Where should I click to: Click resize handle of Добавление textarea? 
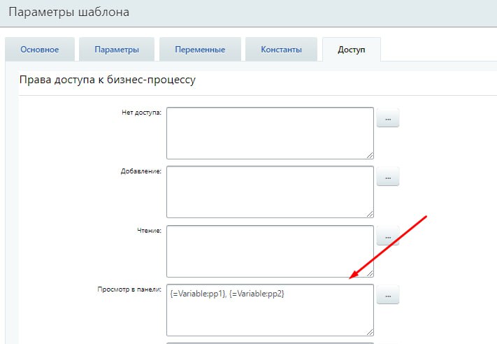pos(370,214)
